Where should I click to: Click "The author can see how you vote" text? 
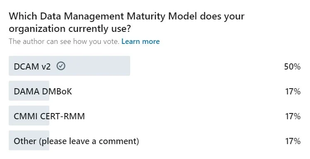64,41
